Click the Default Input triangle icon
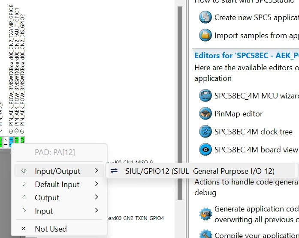This screenshot has height=238, width=299. (x=24, y=184)
